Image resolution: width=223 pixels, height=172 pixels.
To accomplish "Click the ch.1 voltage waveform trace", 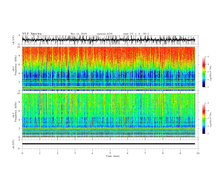I will (x=108, y=40).
